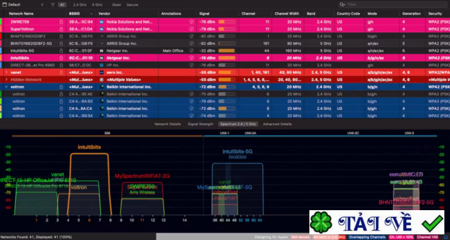Click lock icon in vanet row
Image resolution: width=450 pixels, height=240 pixels.
pyautogui.click(x=61, y=73)
